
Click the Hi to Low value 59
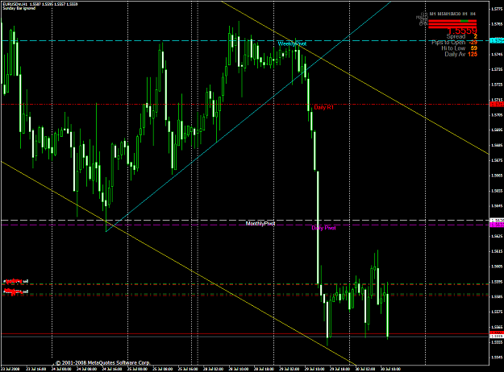coord(474,48)
